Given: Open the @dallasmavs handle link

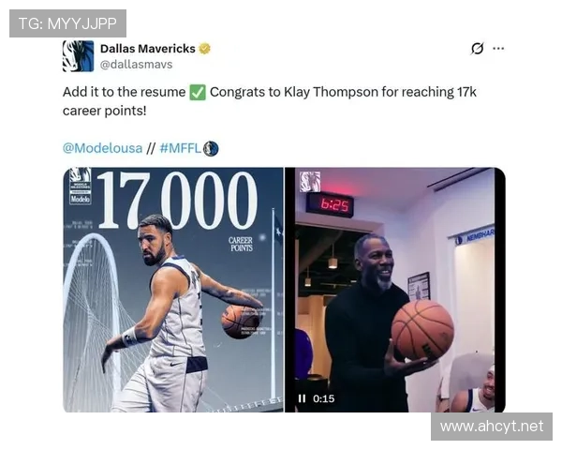Looking at the screenshot, I should (x=136, y=65).
